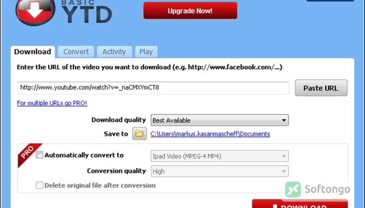Click the Upgrade Now! button
Screen dimensions: 365x208
190,10
